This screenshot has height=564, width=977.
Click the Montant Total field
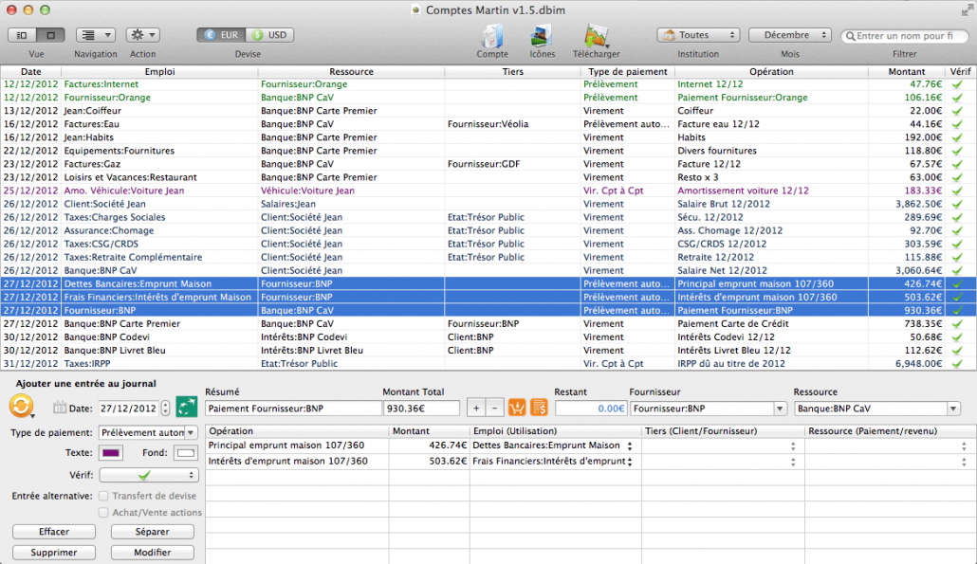tap(421, 409)
